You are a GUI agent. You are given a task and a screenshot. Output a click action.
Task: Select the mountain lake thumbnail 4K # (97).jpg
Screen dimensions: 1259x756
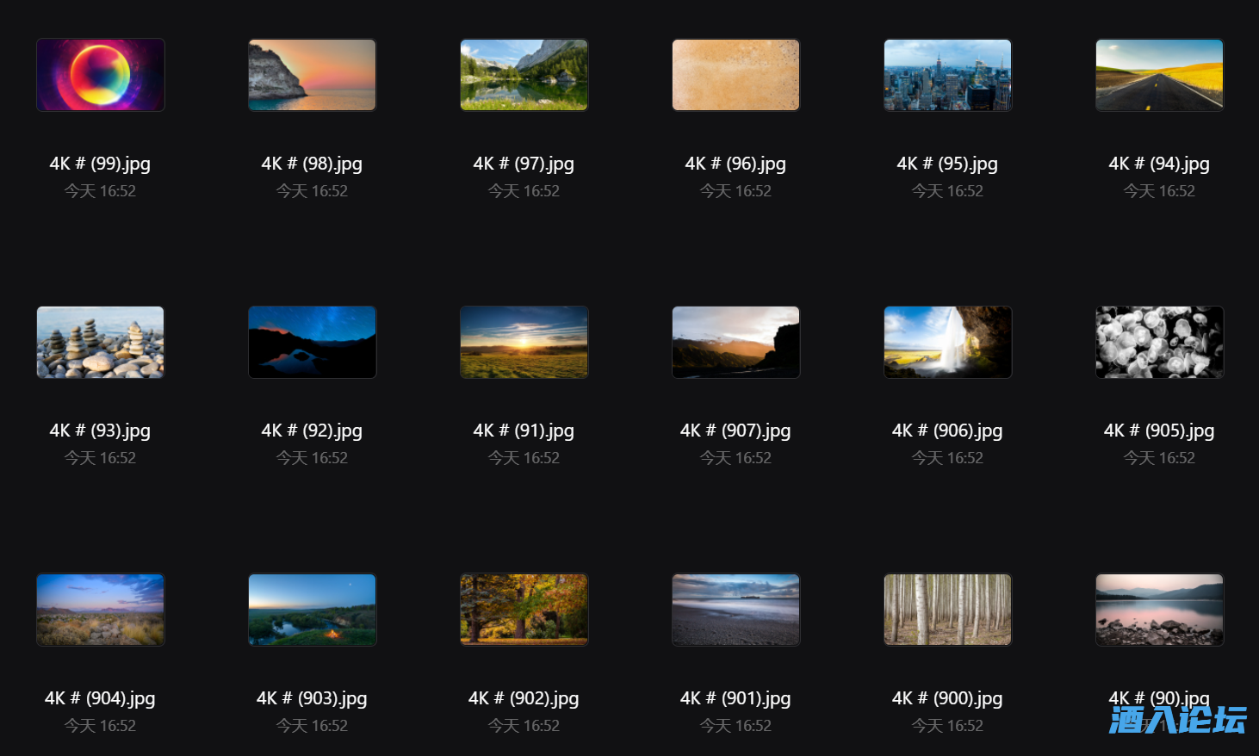point(524,75)
